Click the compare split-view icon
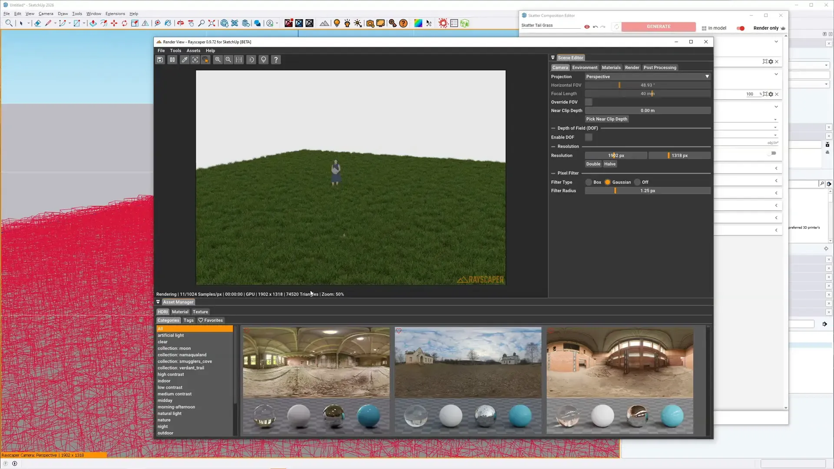Image resolution: width=834 pixels, height=469 pixels. coord(239,60)
